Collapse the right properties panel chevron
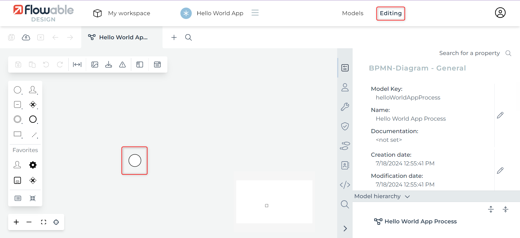Screen dimensions: 520x238 coord(345,229)
